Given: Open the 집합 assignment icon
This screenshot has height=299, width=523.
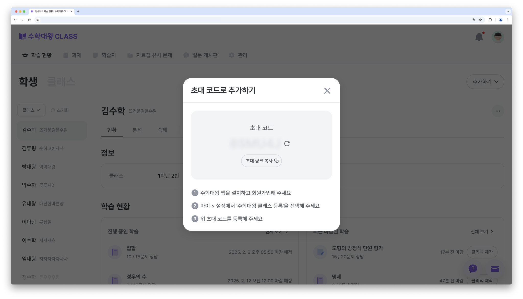Looking at the screenshot, I should (x=115, y=252).
